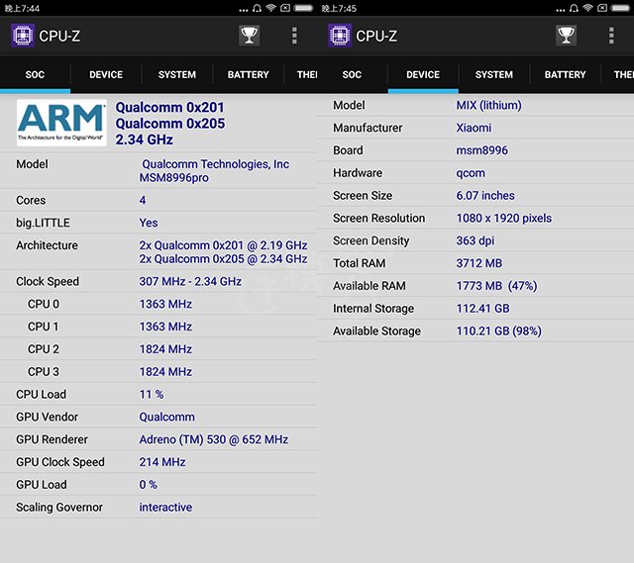Click the GPU Renderer label
This screenshot has width=634, height=563.
[x=52, y=440]
